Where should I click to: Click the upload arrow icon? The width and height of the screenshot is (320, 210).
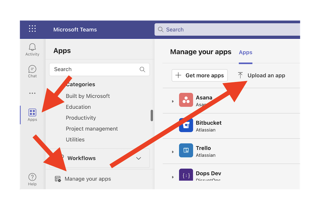(240, 75)
